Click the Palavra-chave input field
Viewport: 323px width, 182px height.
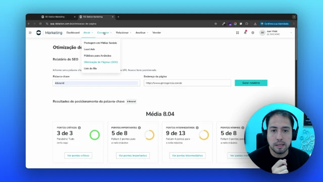pos(96,83)
